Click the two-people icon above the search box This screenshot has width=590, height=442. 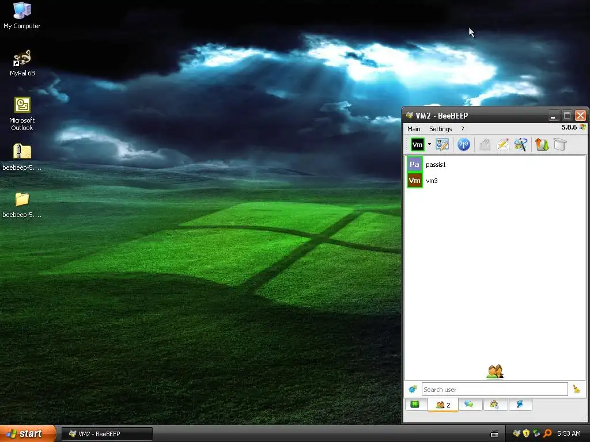click(495, 372)
